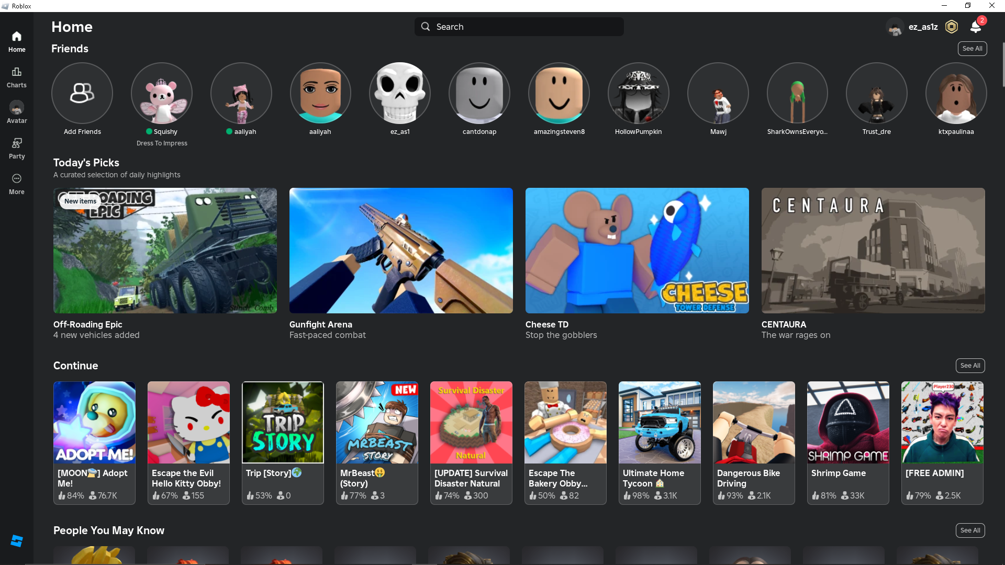
Task: Open SharkOwnsEveryo... friend avatar
Action: (797, 93)
